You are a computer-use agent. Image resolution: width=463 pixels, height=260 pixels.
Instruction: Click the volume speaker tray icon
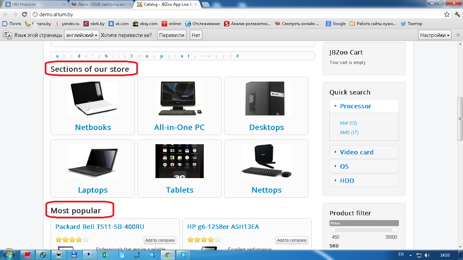pyautogui.click(x=427, y=255)
